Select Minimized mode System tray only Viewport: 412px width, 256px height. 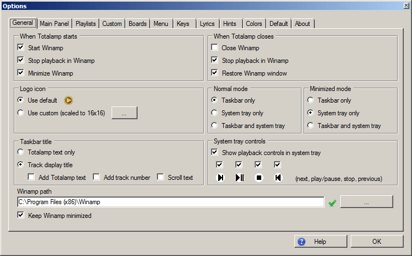tap(310, 113)
